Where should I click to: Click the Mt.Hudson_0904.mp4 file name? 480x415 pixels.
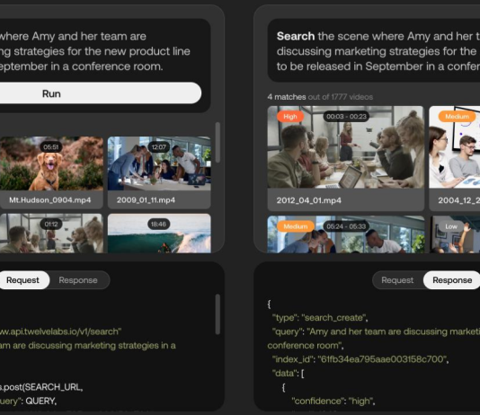[x=50, y=200]
